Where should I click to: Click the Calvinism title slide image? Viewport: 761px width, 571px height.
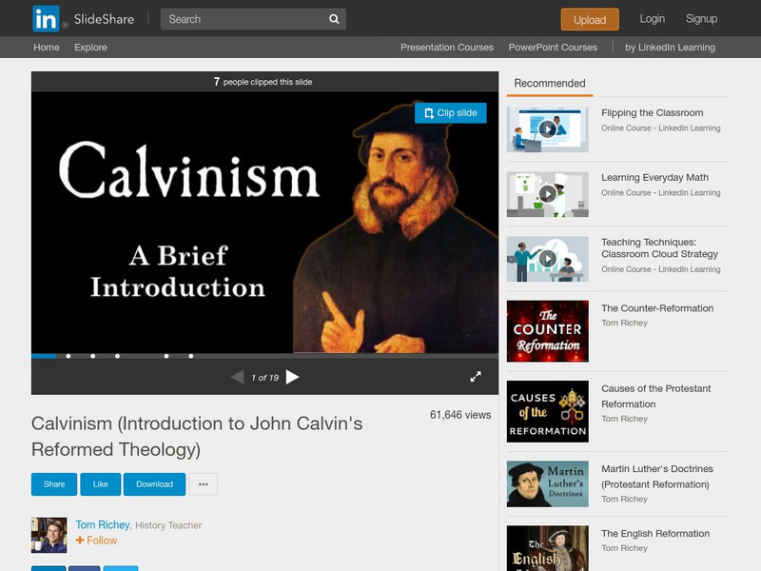point(264,223)
